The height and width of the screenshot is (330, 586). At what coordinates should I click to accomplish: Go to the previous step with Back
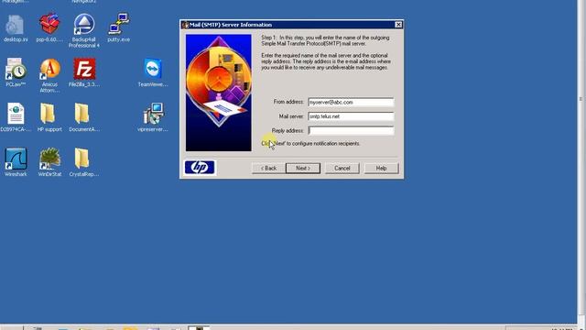coord(268,169)
